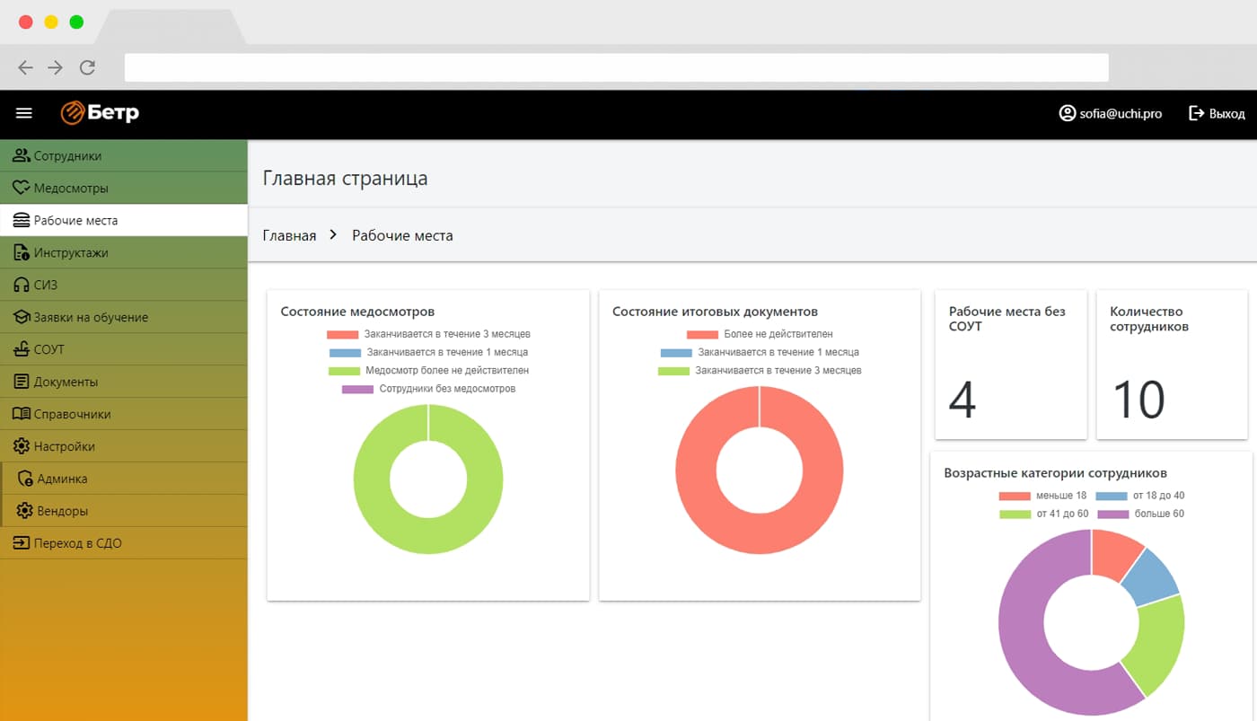This screenshot has width=1257, height=721.
Task: Open Вендоры submenu item
Action: point(124,511)
